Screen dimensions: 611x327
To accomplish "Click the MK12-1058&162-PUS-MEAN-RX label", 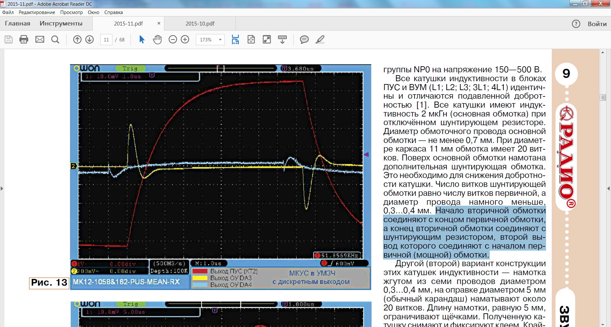I will [x=126, y=282].
